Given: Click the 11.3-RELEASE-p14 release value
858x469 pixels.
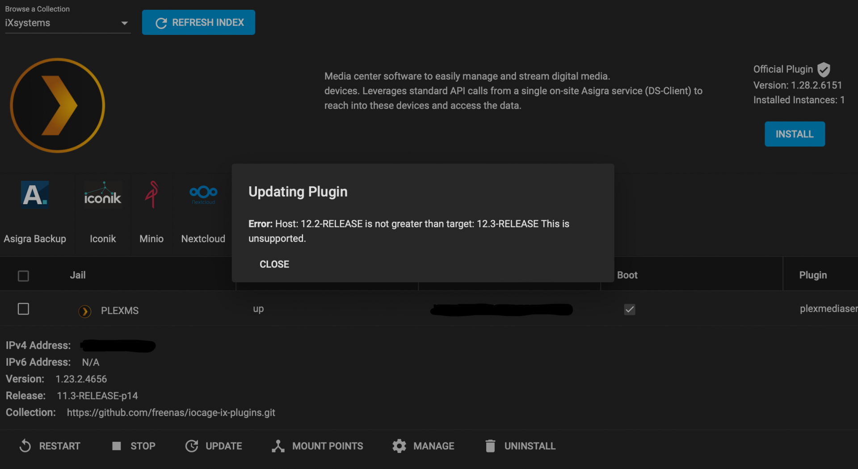Looking at the screenshot, I should [x=97, y=396].
